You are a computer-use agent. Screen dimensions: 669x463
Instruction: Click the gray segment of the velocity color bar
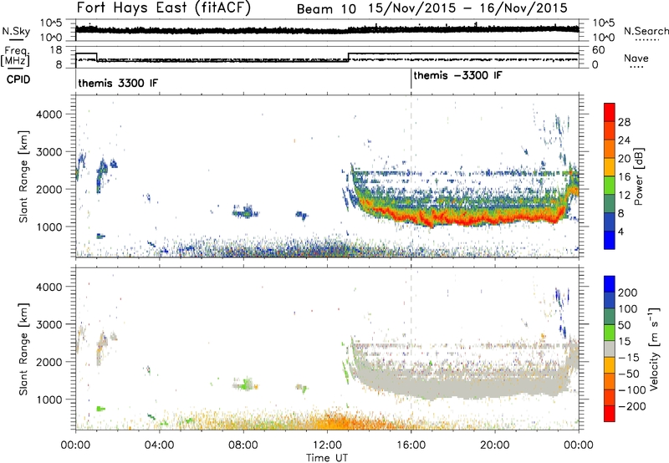(610, 349)
